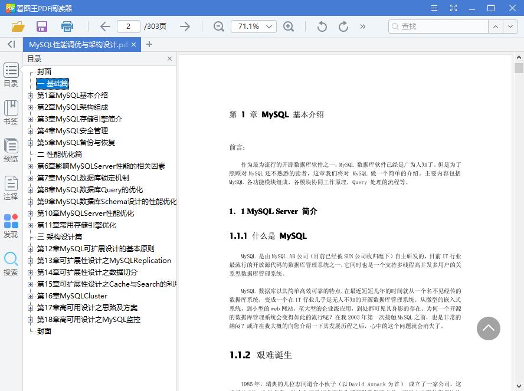Expand the 第3章MySQL存储引擎简介 tree node

click(x=31, y=119)
